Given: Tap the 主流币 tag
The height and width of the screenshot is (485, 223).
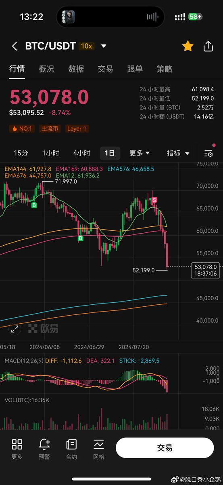Looking at the screenshot, I should pos(50,129).
